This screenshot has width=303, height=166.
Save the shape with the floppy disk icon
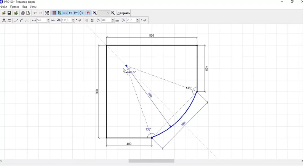point(9,13)
